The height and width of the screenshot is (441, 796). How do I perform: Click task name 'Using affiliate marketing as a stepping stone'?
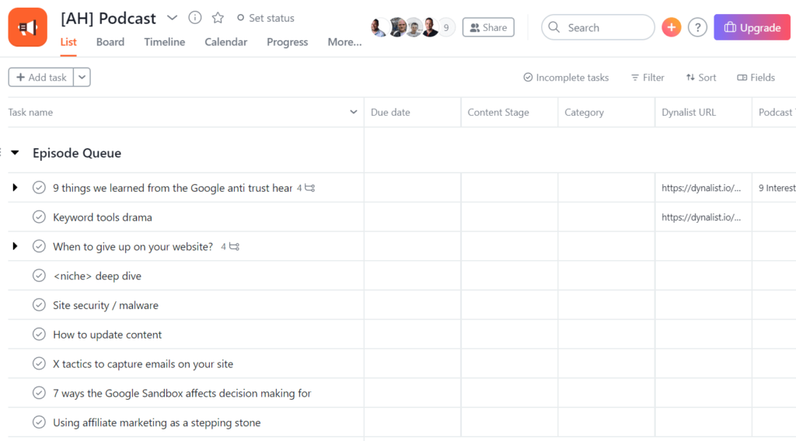(x=156, y=422)
